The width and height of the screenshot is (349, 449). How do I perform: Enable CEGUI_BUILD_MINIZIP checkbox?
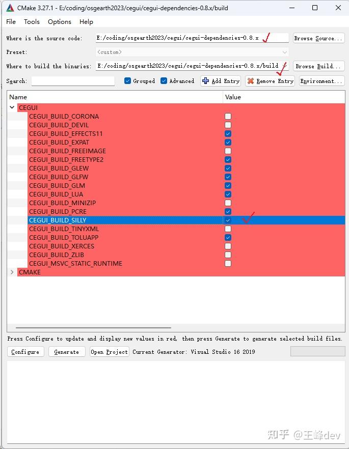(x=228, y=203)
